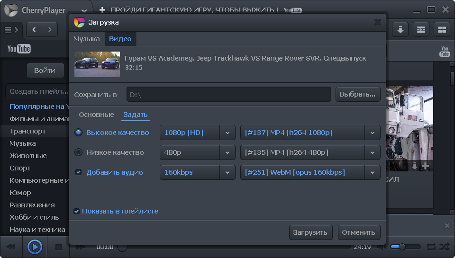Open the 1080p [HD] resolution dropdown
455x258 pixels.
(197, 133)
